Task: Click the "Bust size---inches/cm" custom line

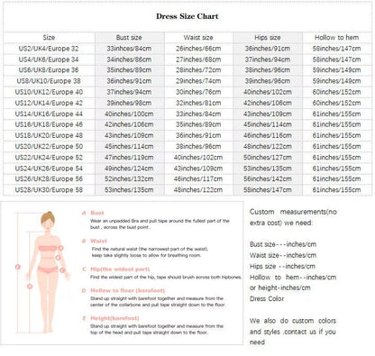Action: (283, 244)
